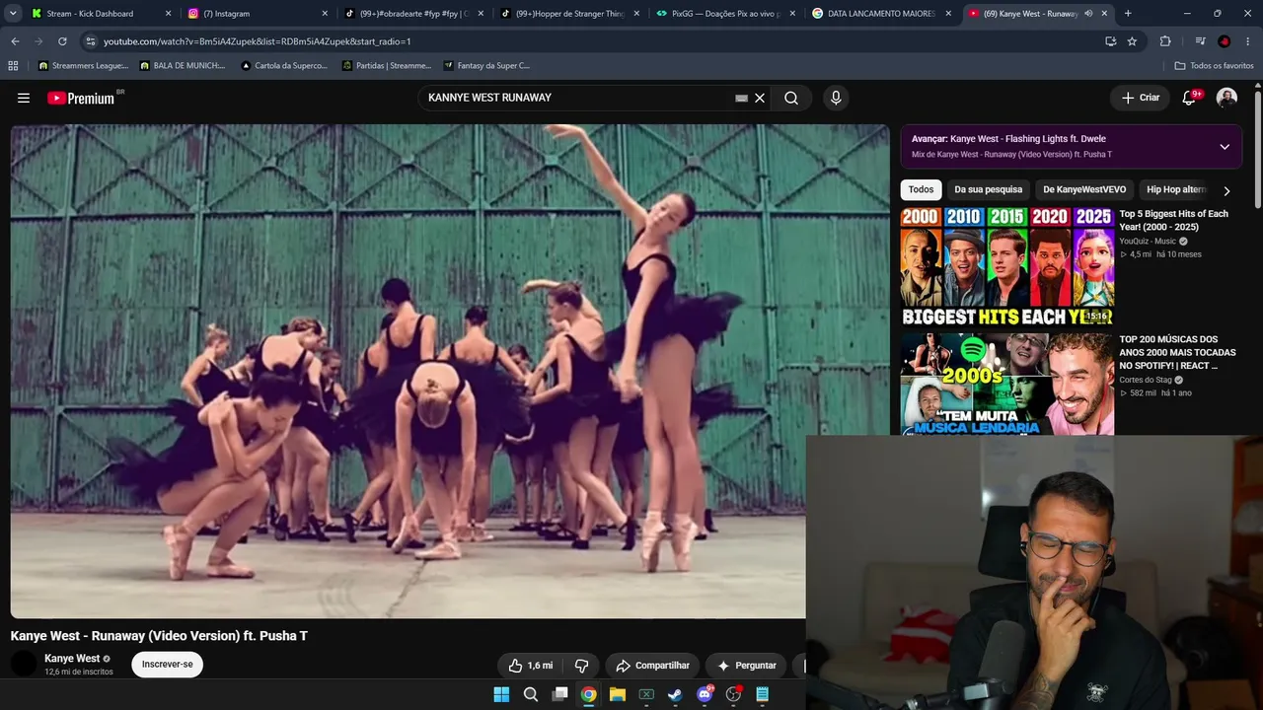Like the video with 1,6 mi likes

pos(530,666)
